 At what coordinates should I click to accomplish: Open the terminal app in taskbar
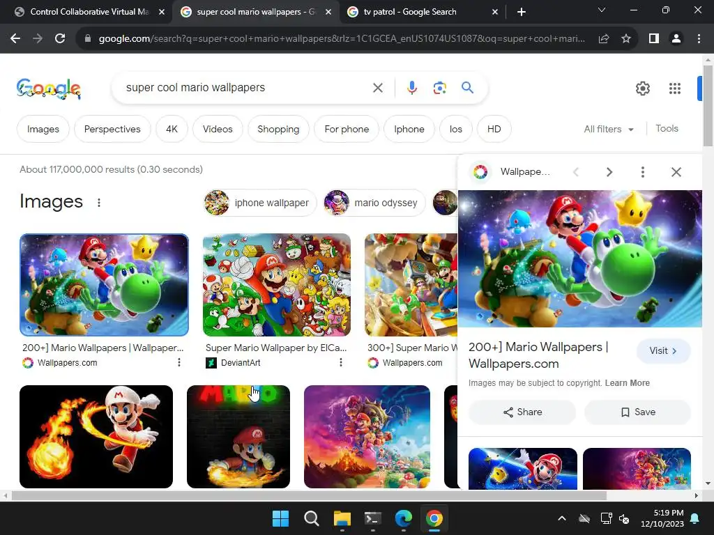(x=372, y=518)
